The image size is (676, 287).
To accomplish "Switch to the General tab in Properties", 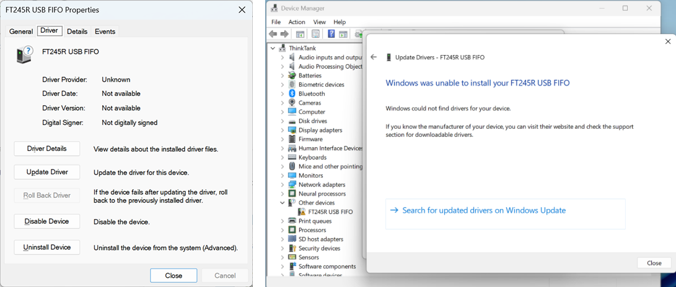I will [x=21, y=32].
